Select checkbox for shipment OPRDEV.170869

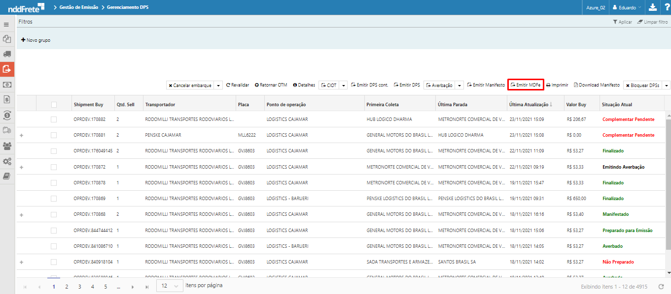54,199
